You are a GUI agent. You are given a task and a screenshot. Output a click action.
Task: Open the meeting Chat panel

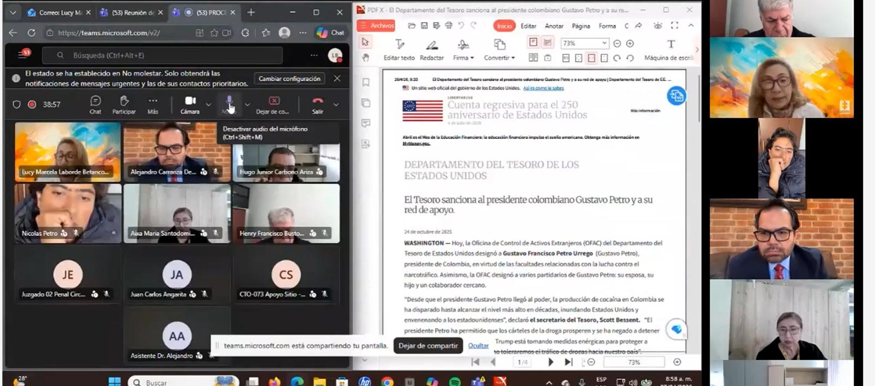pos(95,104)
